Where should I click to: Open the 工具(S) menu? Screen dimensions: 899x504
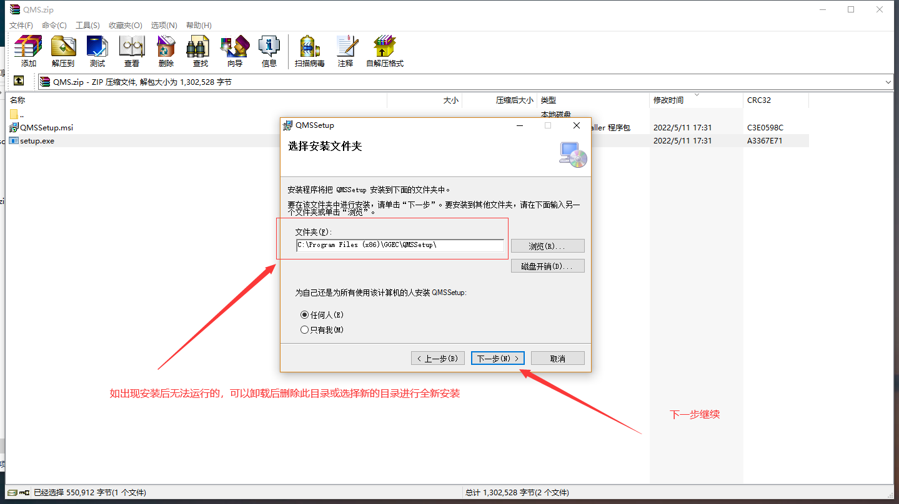(x=87, y=25)
